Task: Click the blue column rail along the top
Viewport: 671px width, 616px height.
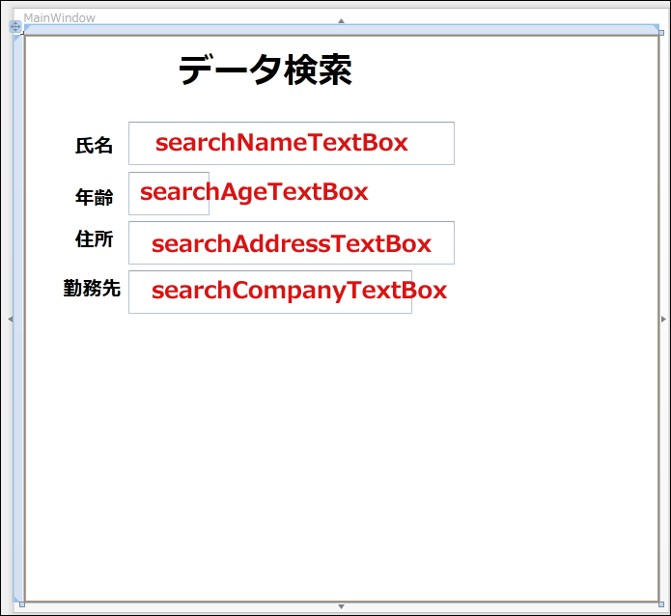Action: tap(341, 30)
